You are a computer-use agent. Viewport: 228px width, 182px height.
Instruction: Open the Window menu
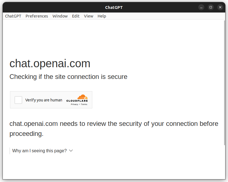(x=60, y=16)
